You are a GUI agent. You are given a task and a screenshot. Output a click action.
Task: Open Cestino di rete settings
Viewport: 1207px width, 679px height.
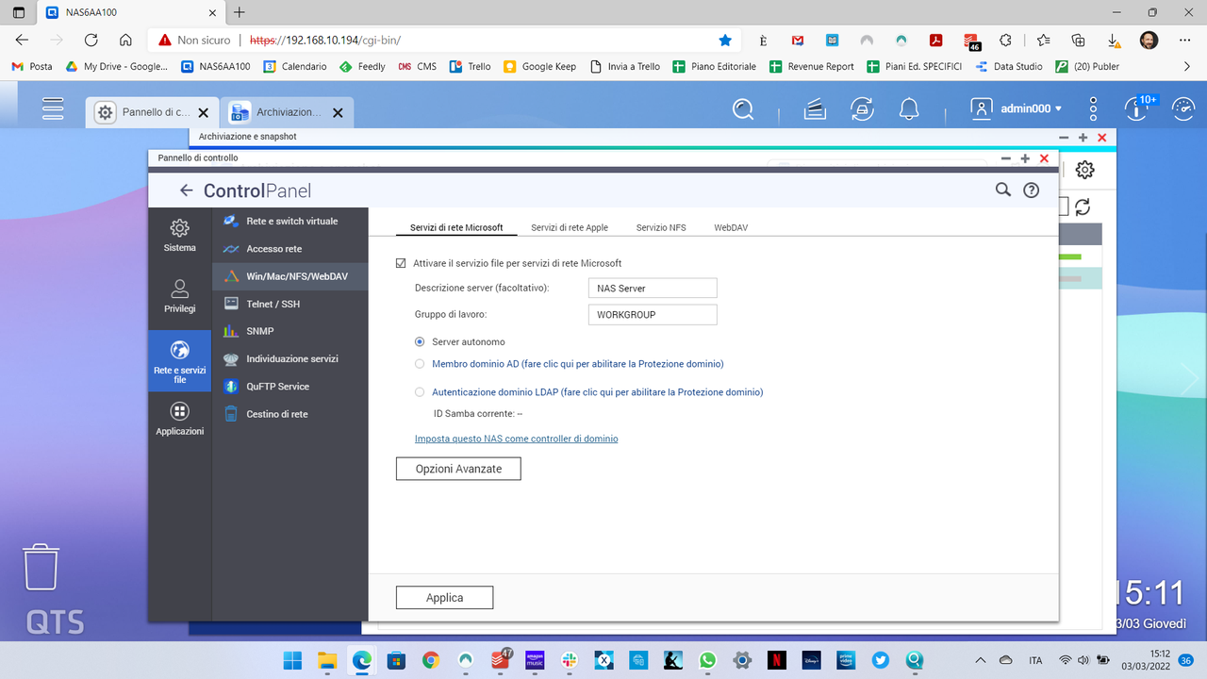point(290,414)
